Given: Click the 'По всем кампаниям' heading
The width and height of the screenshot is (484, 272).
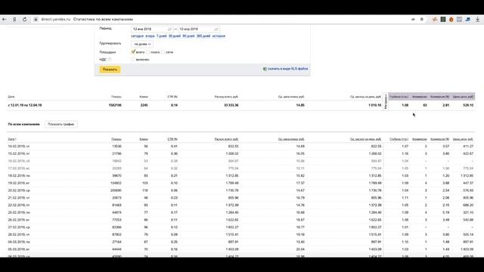Looking at the screenshot, I should [23, 124].
